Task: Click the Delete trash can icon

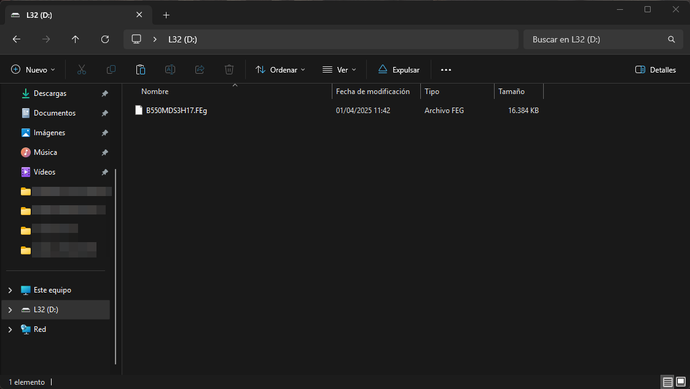Action: 229,70
